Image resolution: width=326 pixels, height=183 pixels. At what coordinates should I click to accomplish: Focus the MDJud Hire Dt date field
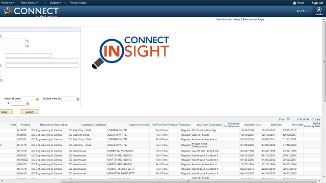[69, 99]
